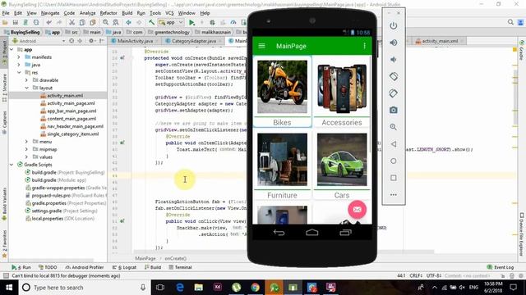Click the emulator volume down icon

click(x=393, y=60)
